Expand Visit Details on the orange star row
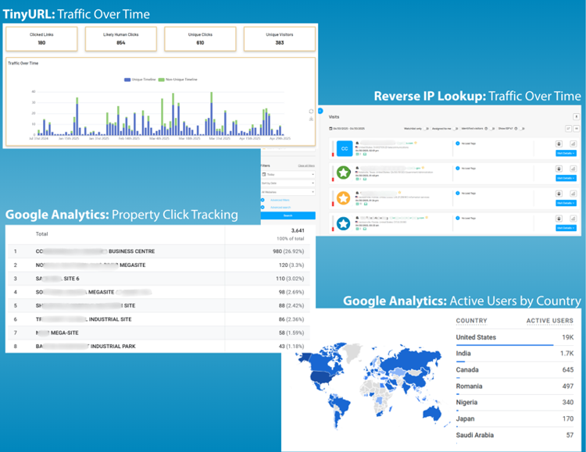Viewport: 586px width, 452px height. click(566, 203)
